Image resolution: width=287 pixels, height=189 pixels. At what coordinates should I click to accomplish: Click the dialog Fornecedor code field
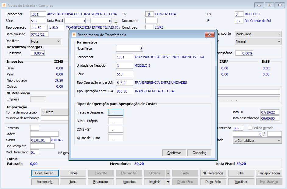(125, 57)
